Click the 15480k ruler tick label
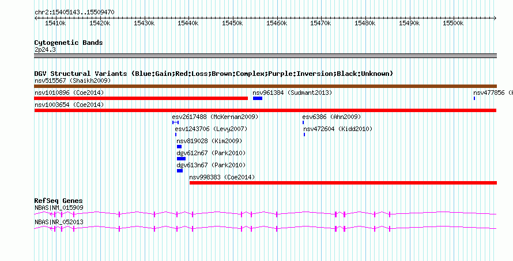The height and width of the screenshot is (261, 513). pyautogui.click(x=365, y=24)
